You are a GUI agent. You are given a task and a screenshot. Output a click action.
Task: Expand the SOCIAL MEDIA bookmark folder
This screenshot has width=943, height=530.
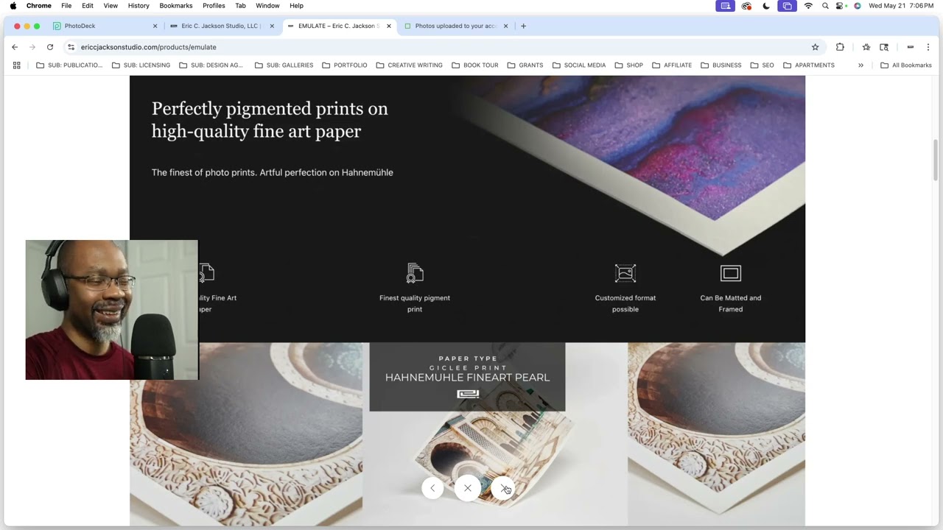(x=578, y=65)
